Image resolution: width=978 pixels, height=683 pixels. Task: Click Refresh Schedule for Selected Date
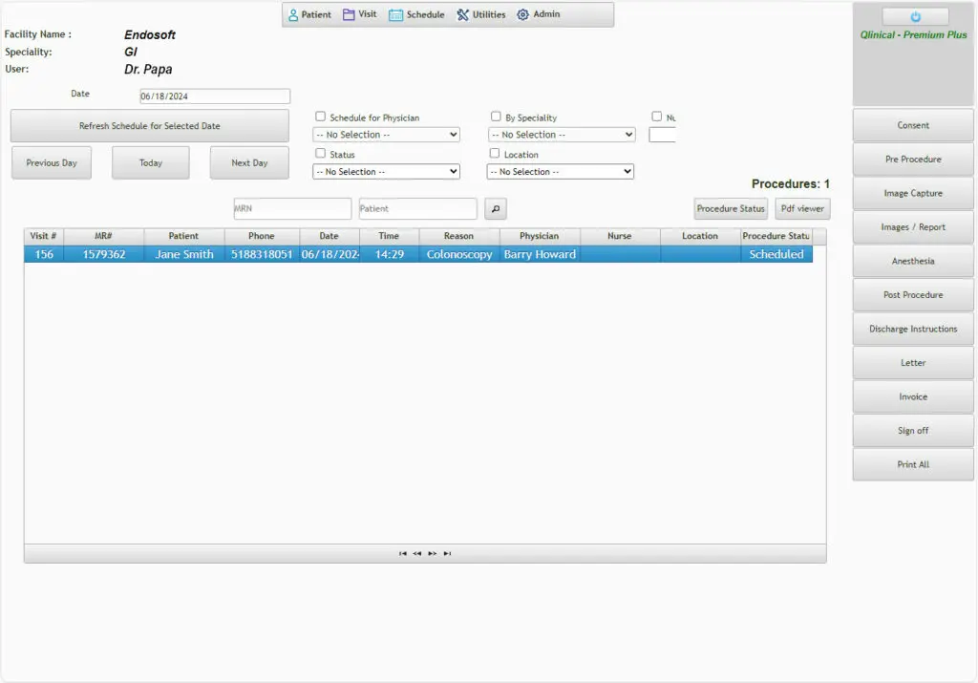click(x=149, y=125)
